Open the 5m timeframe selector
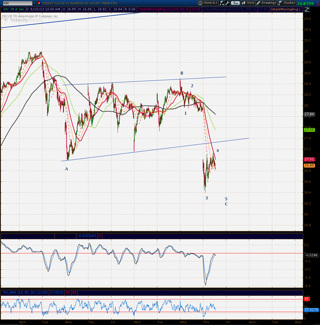The width and height of the screenshot is (320, 325). (x=235, y=3)
